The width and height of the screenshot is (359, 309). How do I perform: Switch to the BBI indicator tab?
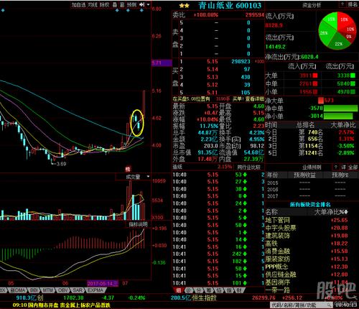34,290
